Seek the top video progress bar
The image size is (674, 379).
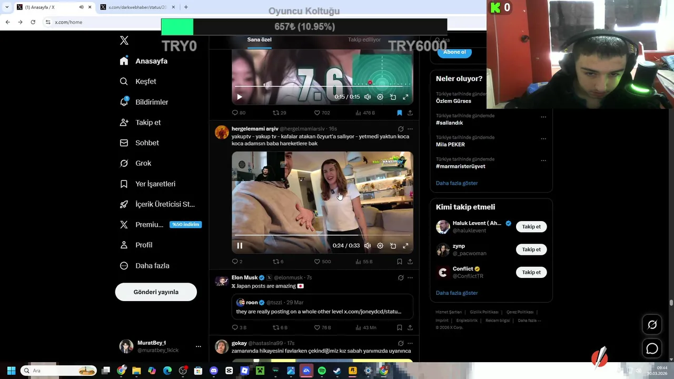click(322, 86)
